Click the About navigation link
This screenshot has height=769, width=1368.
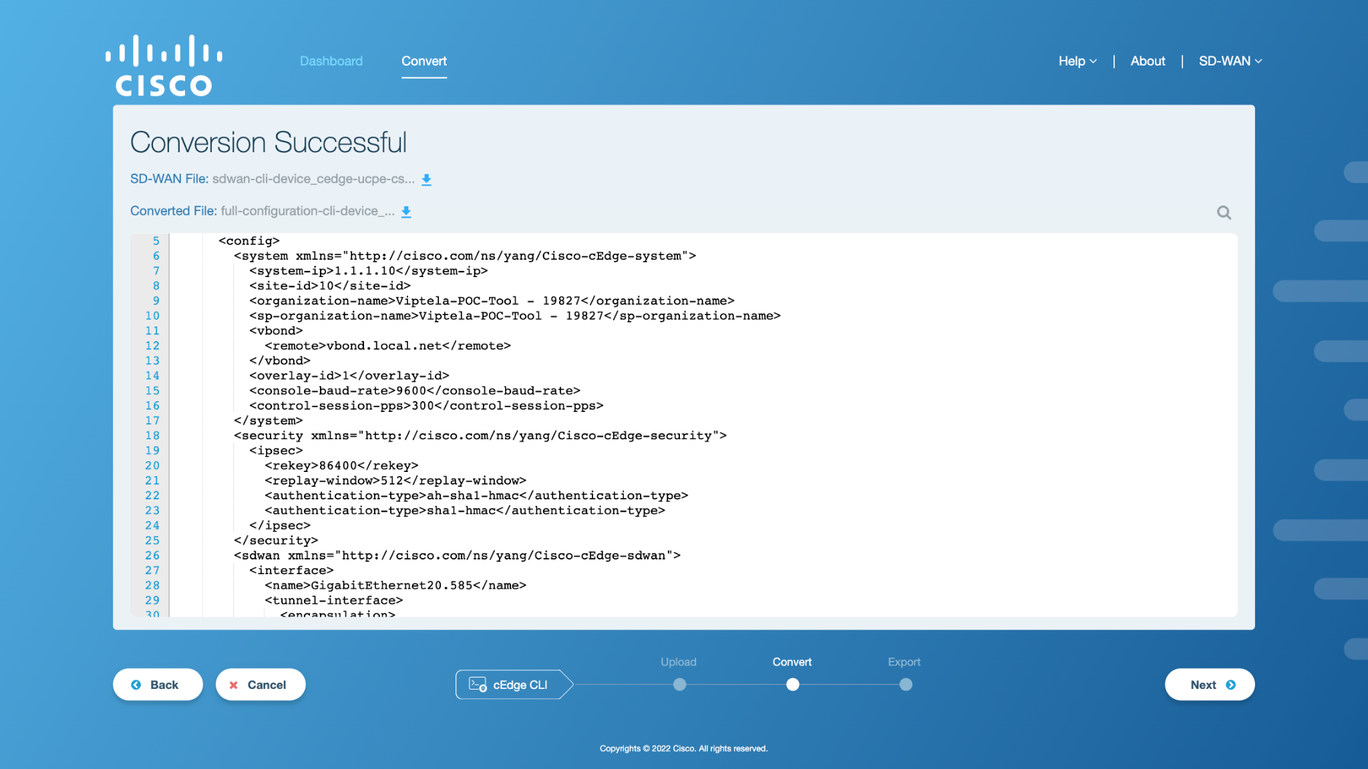[1147, 60]
